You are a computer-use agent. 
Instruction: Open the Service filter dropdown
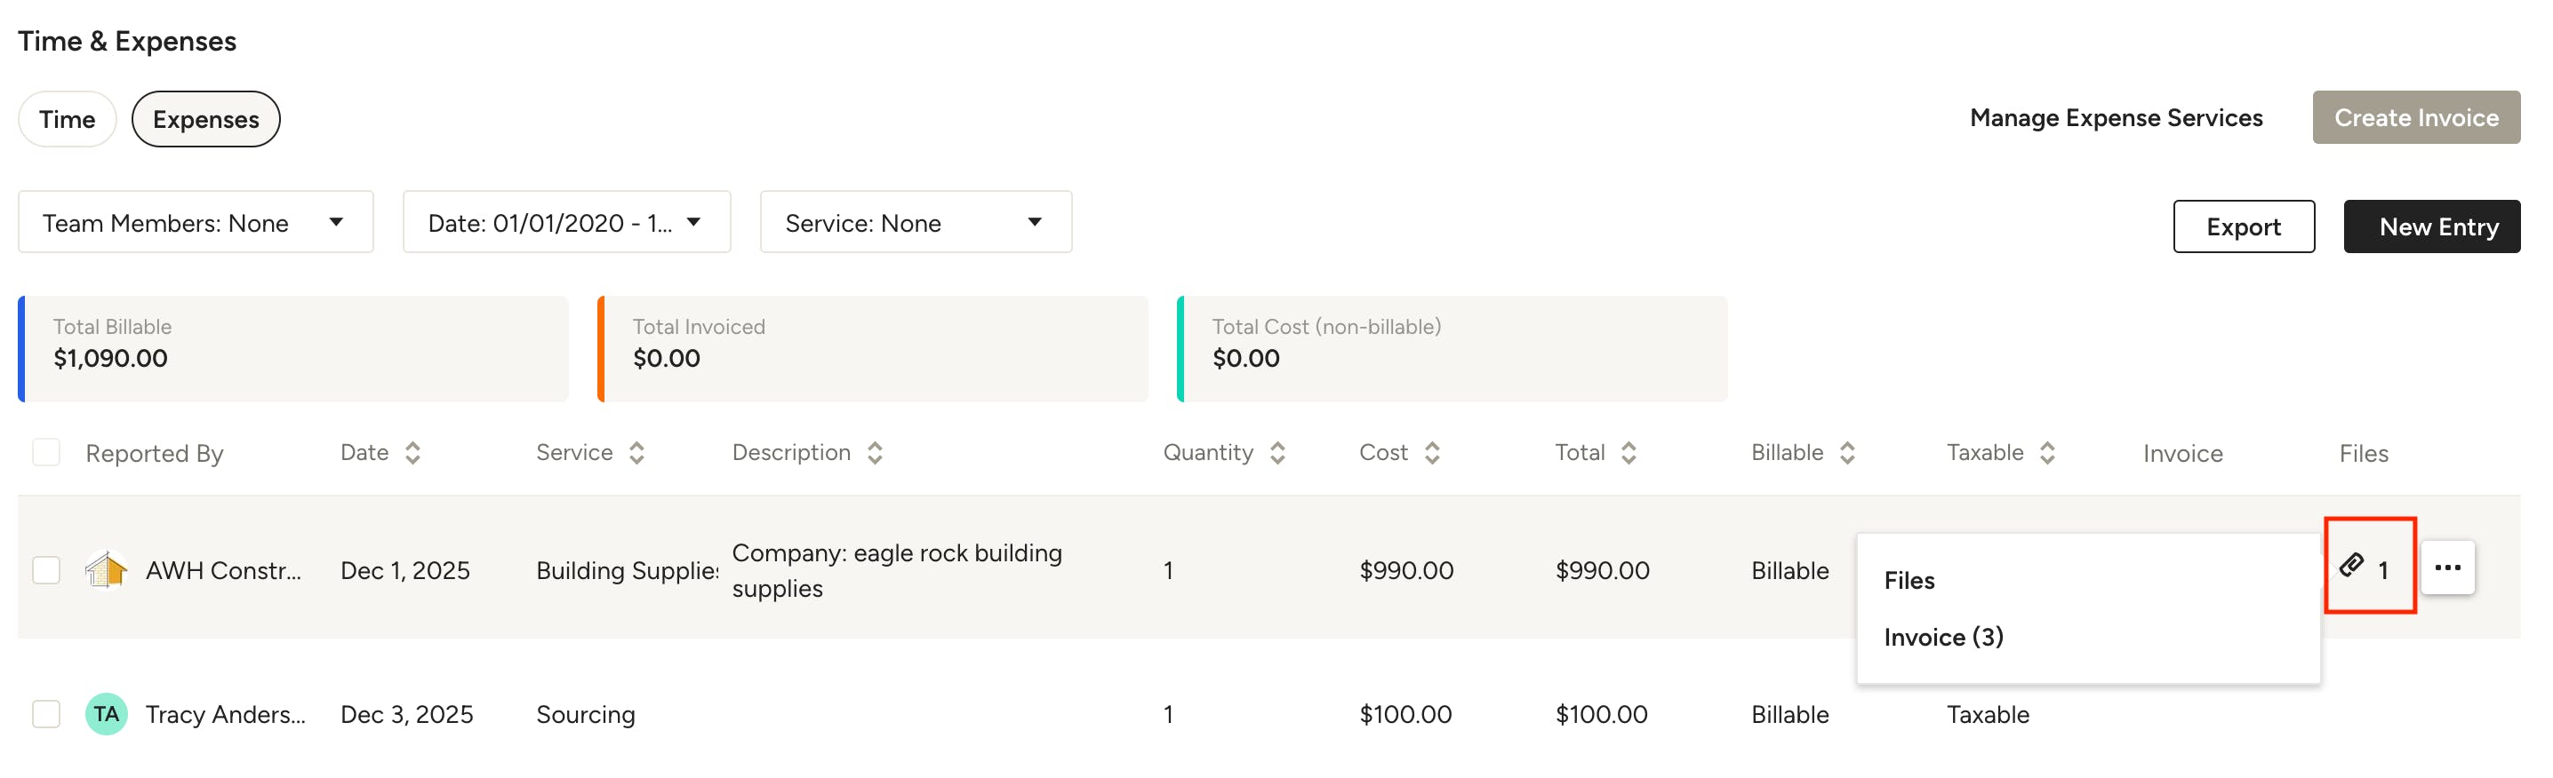click(915, 223)
